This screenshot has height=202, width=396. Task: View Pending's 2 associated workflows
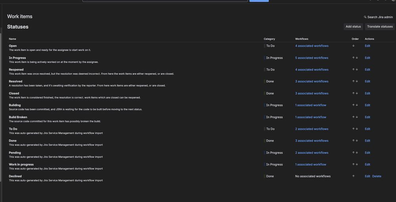tap(312, 153)
